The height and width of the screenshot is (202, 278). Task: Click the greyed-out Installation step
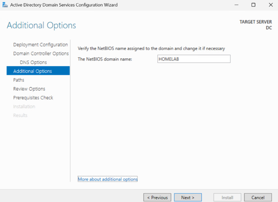pos(24,107)
